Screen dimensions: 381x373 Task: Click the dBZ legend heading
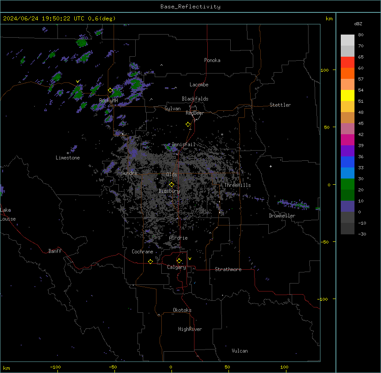pos(358,23)
